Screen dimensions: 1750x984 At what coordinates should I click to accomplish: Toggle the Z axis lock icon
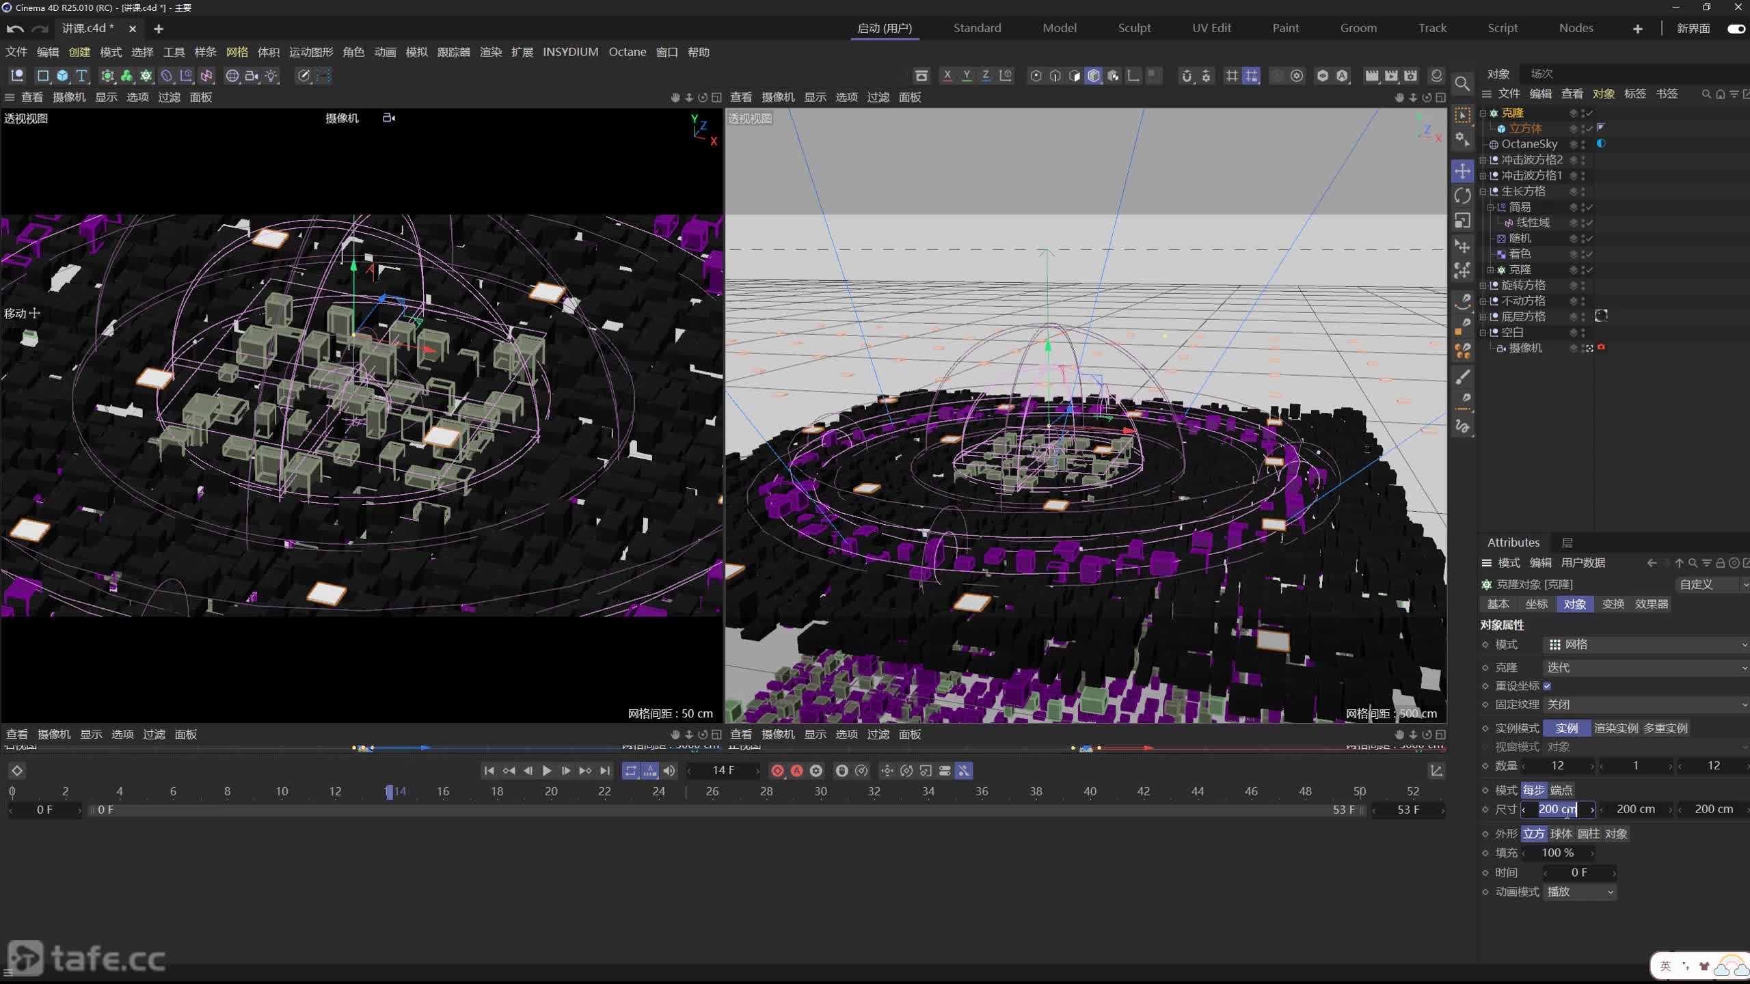coord(986,76)
